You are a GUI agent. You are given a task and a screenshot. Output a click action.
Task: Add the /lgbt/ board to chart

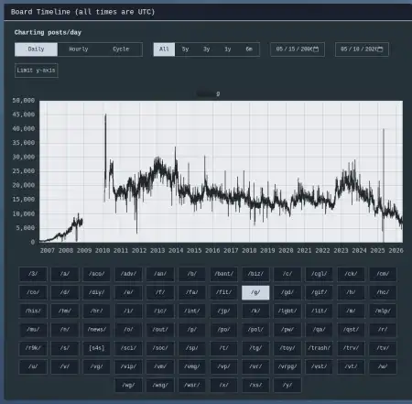287,311
